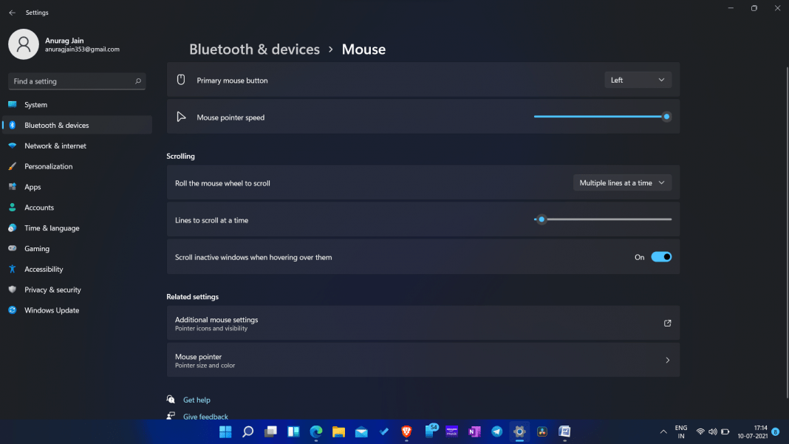Click the Give feedback link
Image resolution: width=789 pixels, height=444 pixels.
point(205,416)
